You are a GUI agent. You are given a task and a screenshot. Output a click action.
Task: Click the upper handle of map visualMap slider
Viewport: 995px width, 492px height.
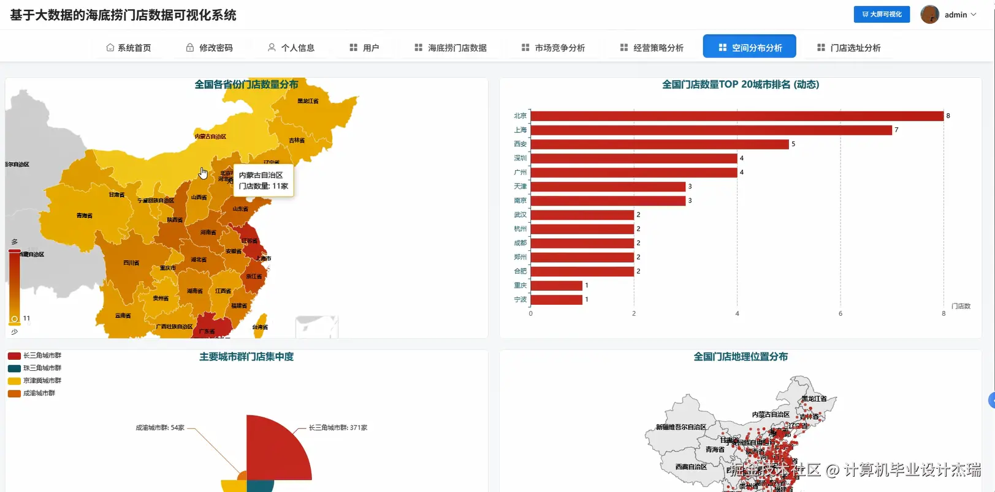[14, 251]
